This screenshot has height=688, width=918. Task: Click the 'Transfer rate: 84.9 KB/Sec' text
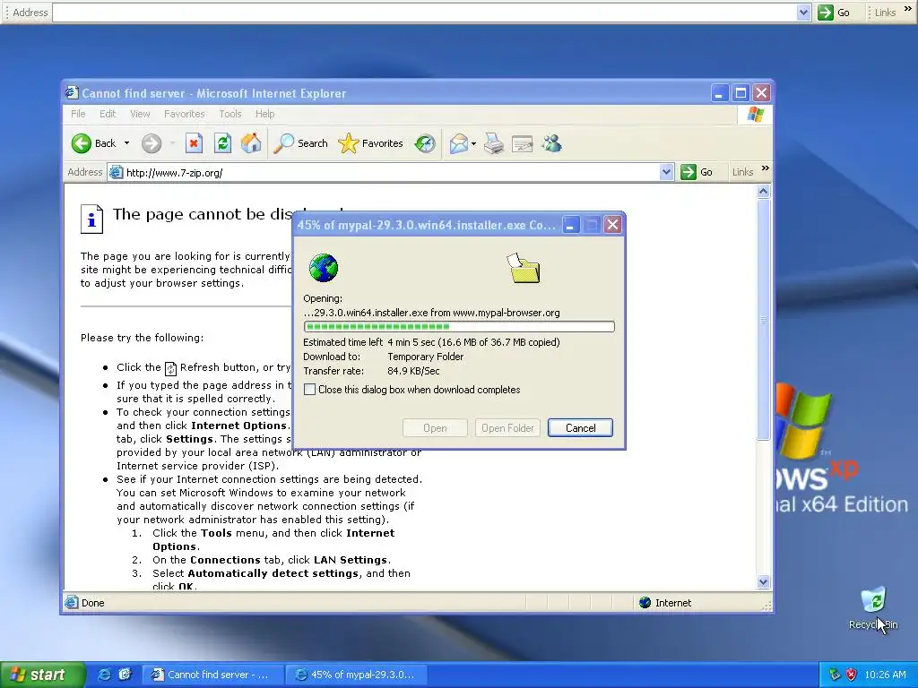[x=371, y=371]
